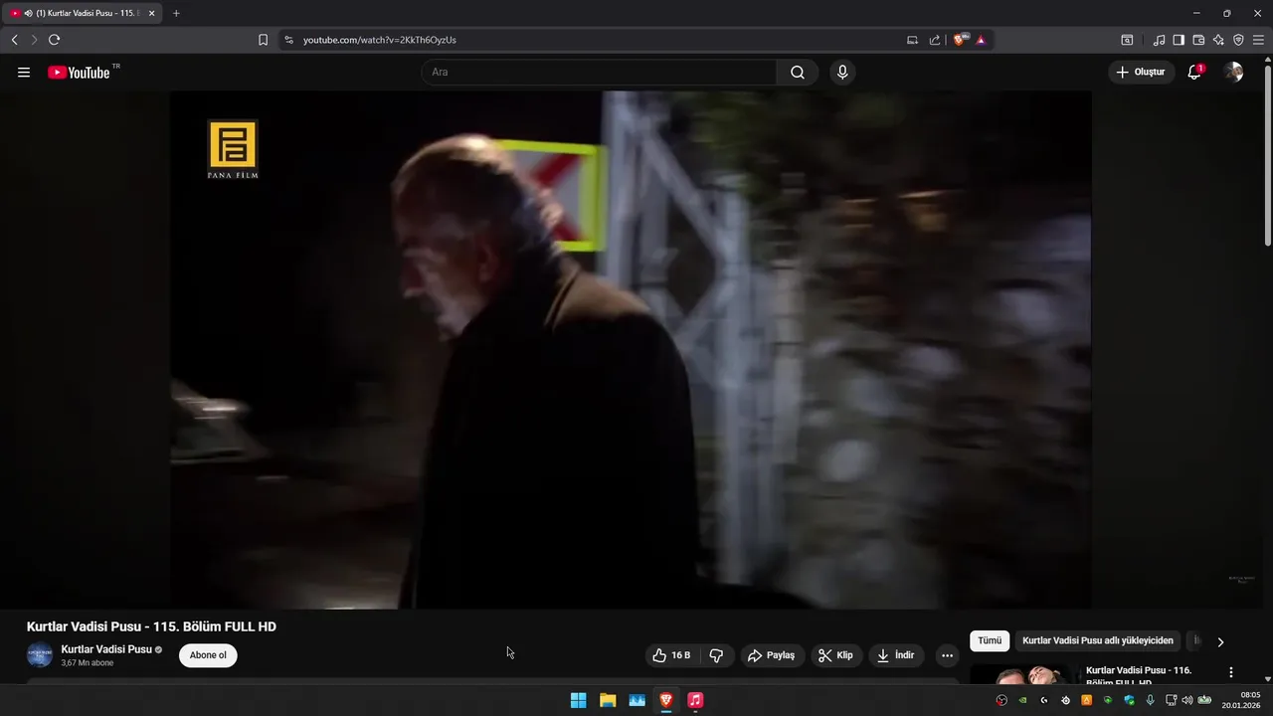Open the music app in taskbar
1273x716 pixels.
click(x=695, y=700)
